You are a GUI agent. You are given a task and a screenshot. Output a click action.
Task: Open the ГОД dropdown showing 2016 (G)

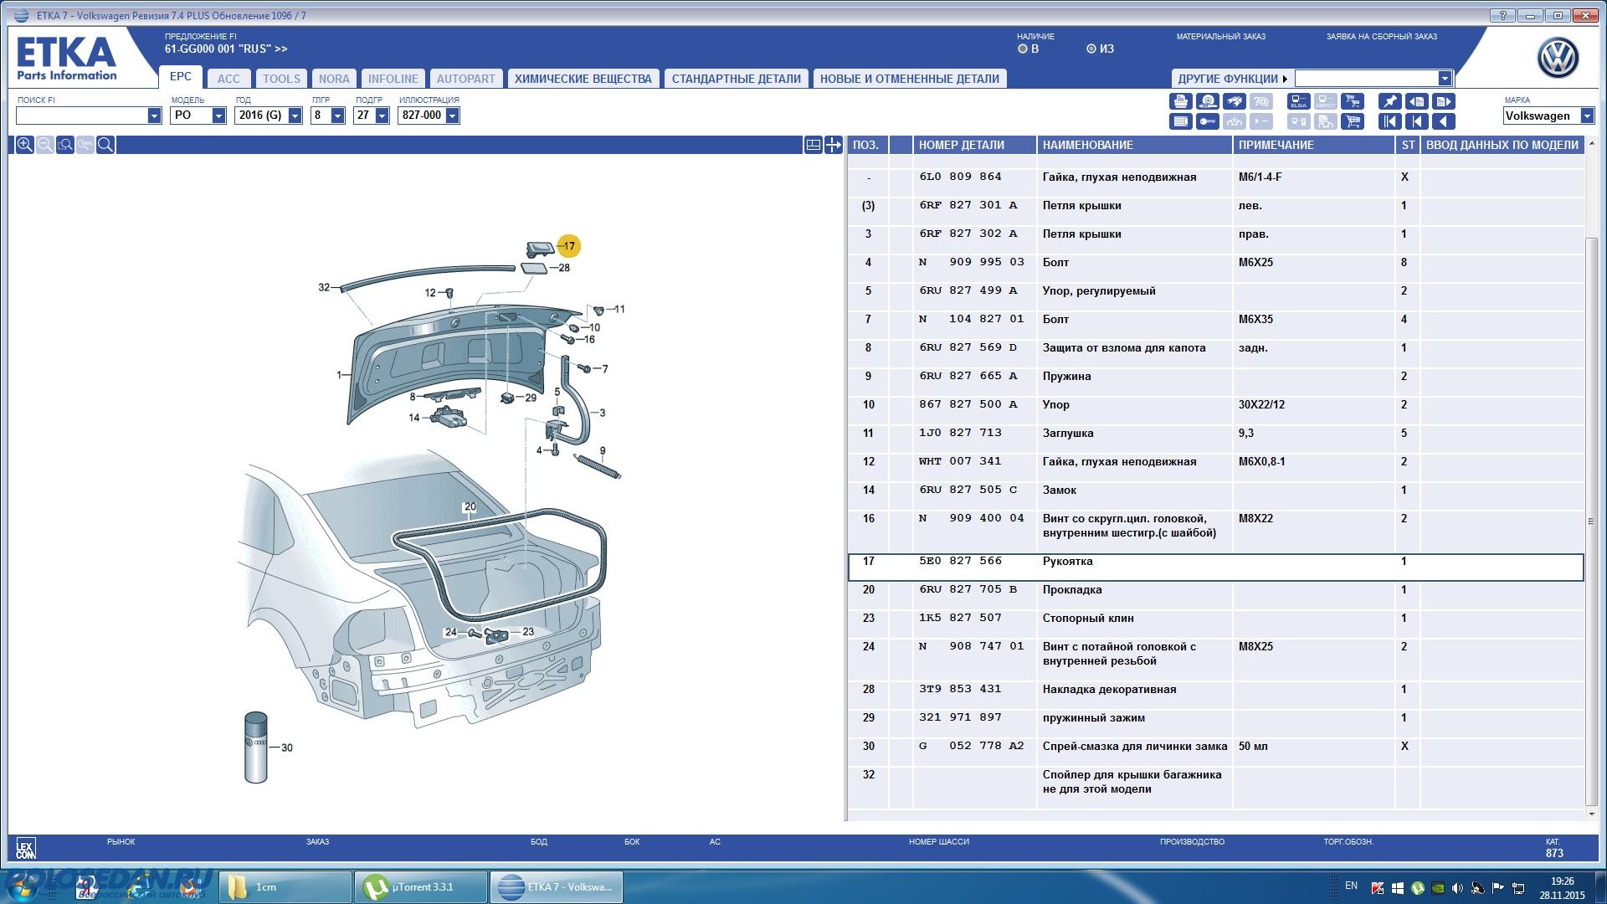(x=295, y=116)
